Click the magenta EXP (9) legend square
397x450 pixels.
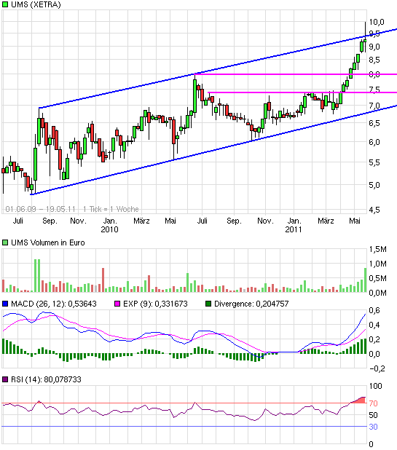[117, 304]
